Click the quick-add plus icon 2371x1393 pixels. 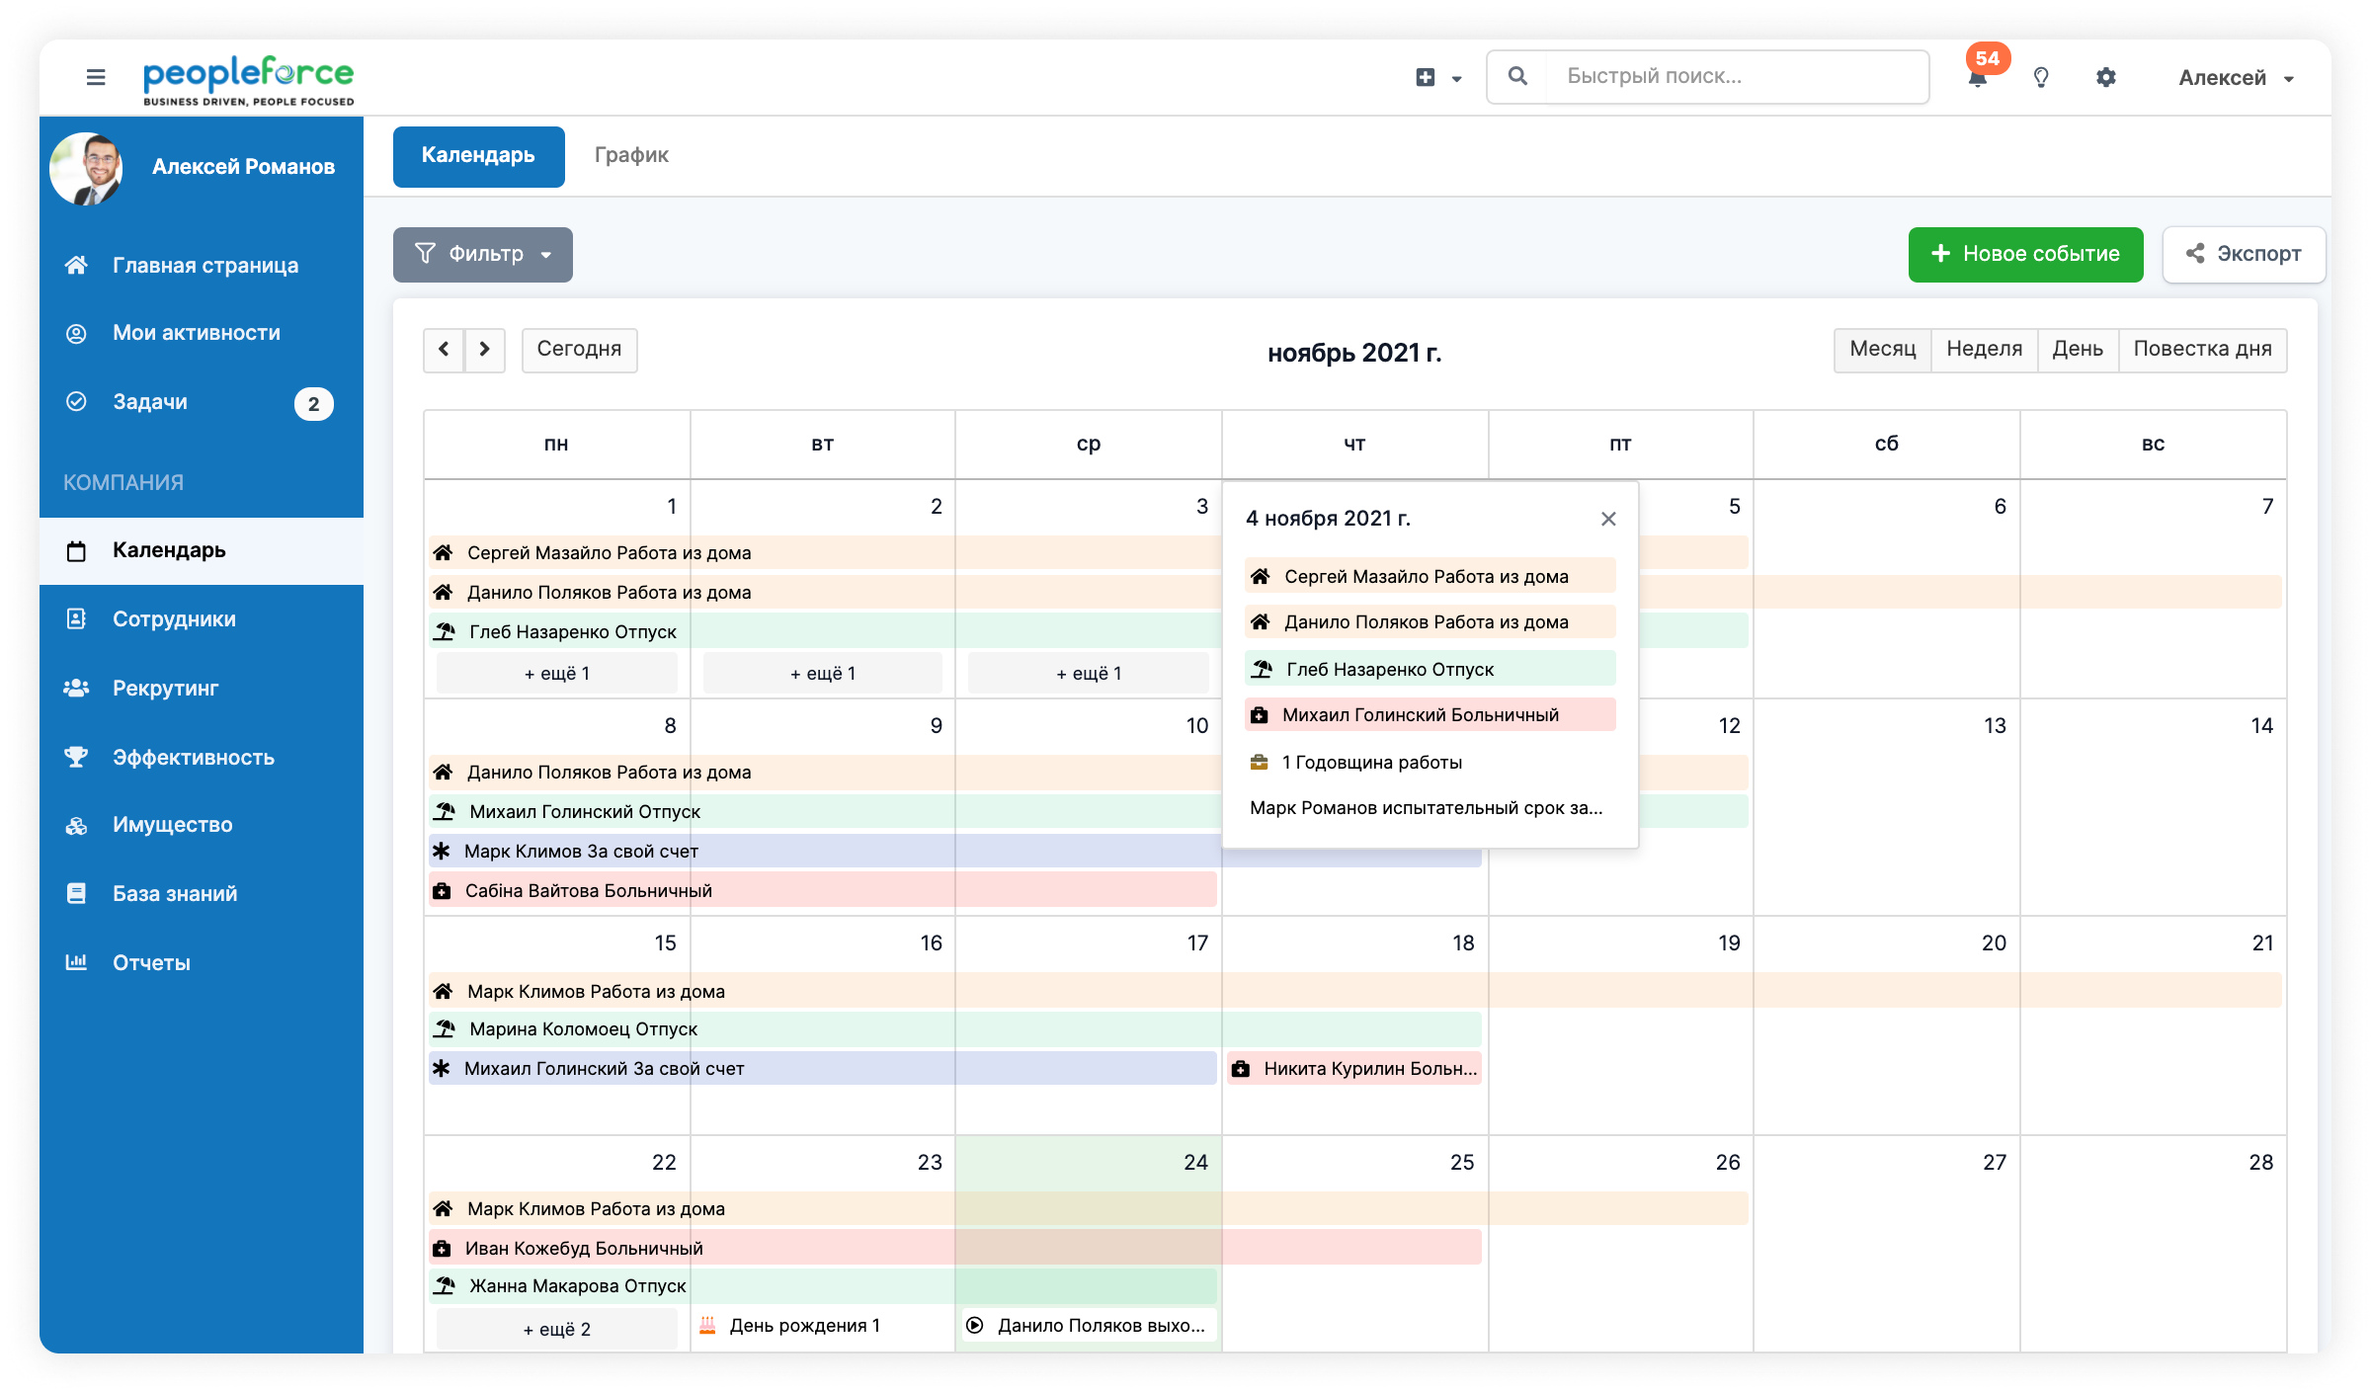pos(1426,77)
